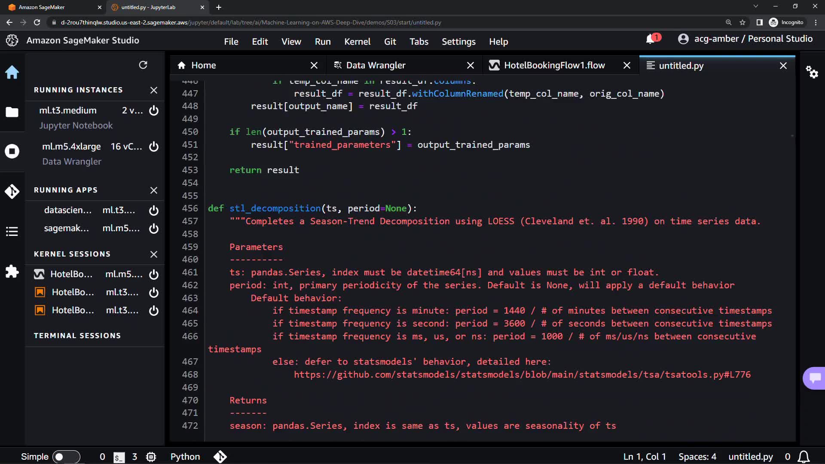
Task: Open the Table of Contents icon
Action: (x=12, y=232)
